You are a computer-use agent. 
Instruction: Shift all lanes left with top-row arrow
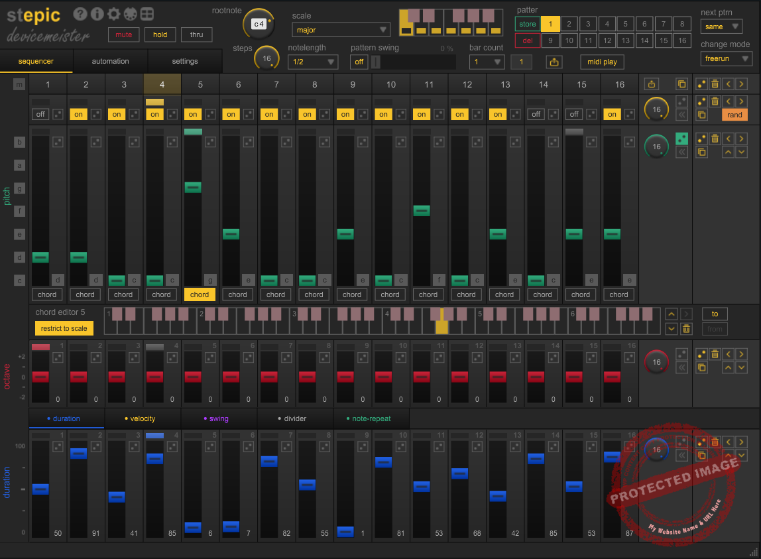729,84
